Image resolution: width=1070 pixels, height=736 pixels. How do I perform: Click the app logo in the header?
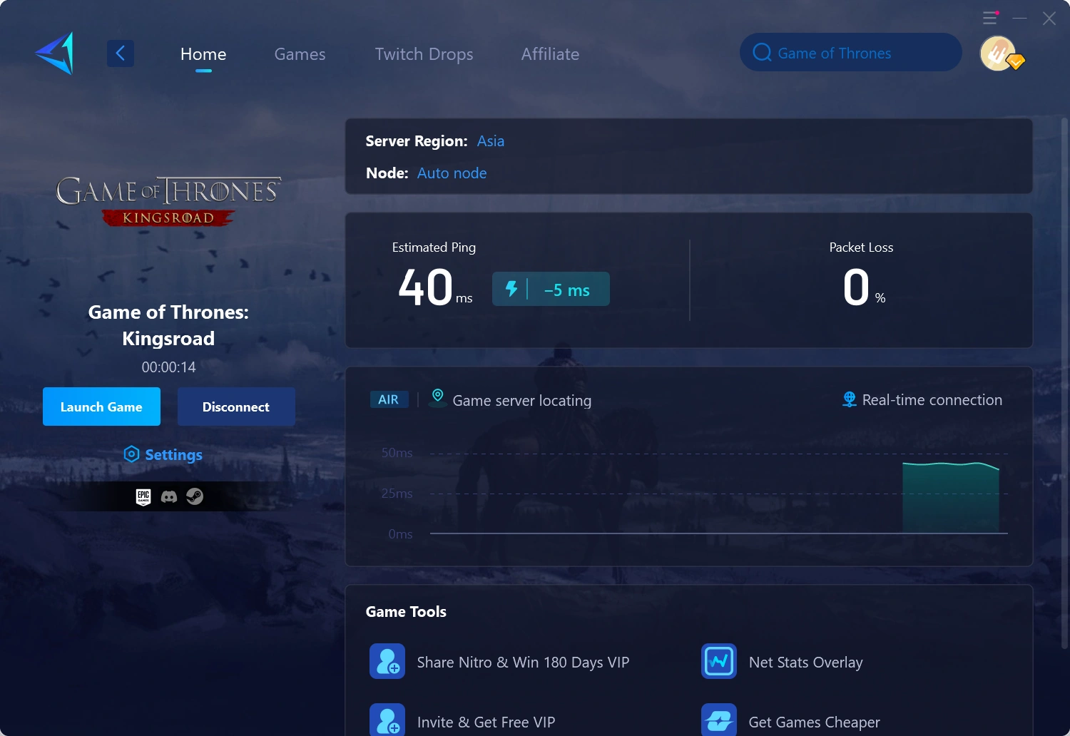tap(55, 53)
